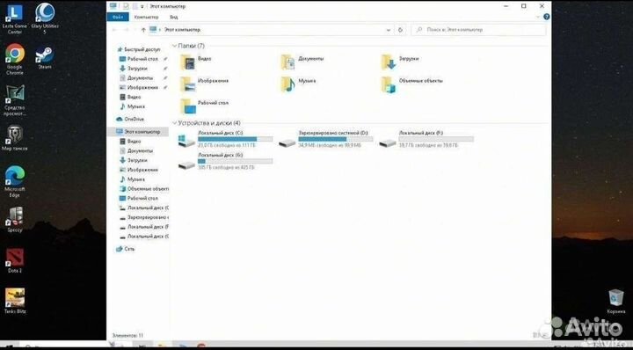
Task: Open Корзина recycle bin icon
Action: pyautogui.click(x=615, y=302)
